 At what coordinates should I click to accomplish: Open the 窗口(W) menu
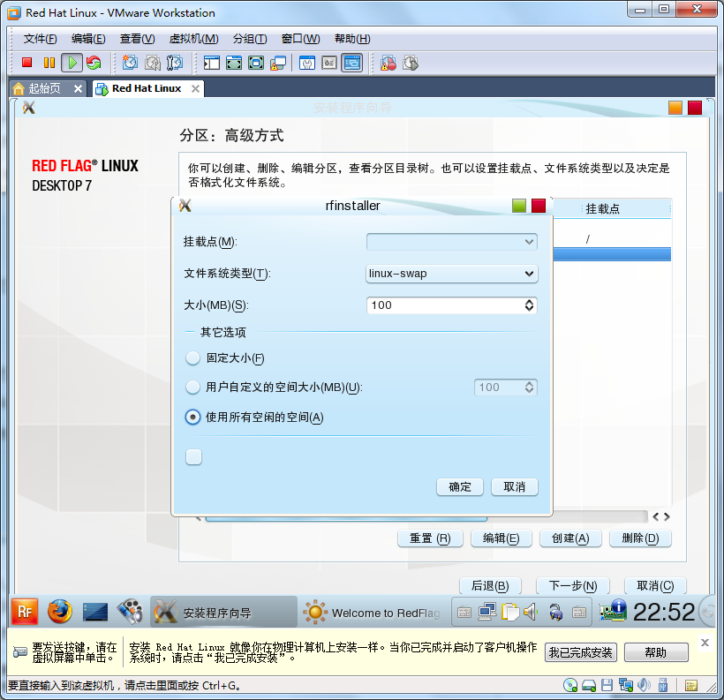300,39
